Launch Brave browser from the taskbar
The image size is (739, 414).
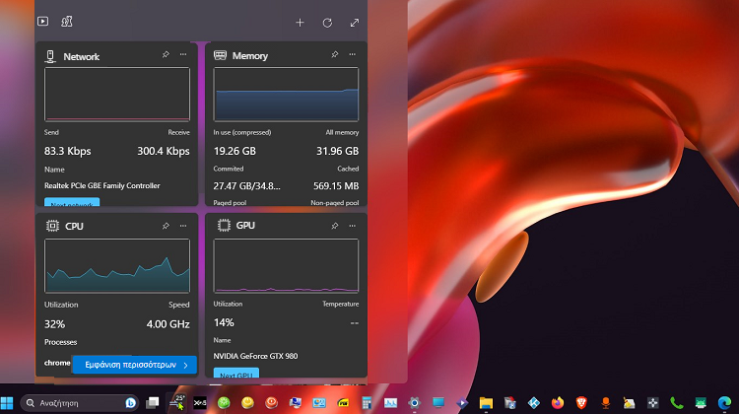click(x=581, y=403)
